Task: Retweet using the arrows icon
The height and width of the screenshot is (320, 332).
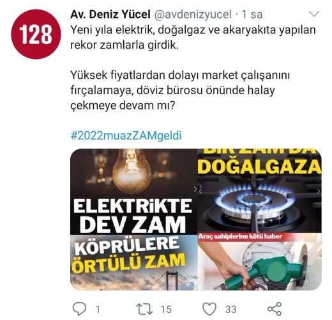Action: coord(144,309)
